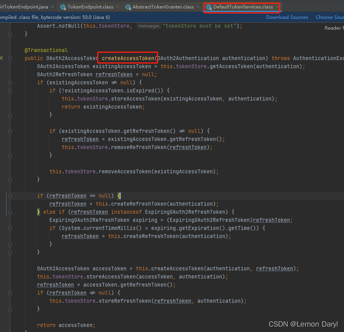
Task: Click the class file icon on DefaultTokenServices.class tab
Action: 209,7
